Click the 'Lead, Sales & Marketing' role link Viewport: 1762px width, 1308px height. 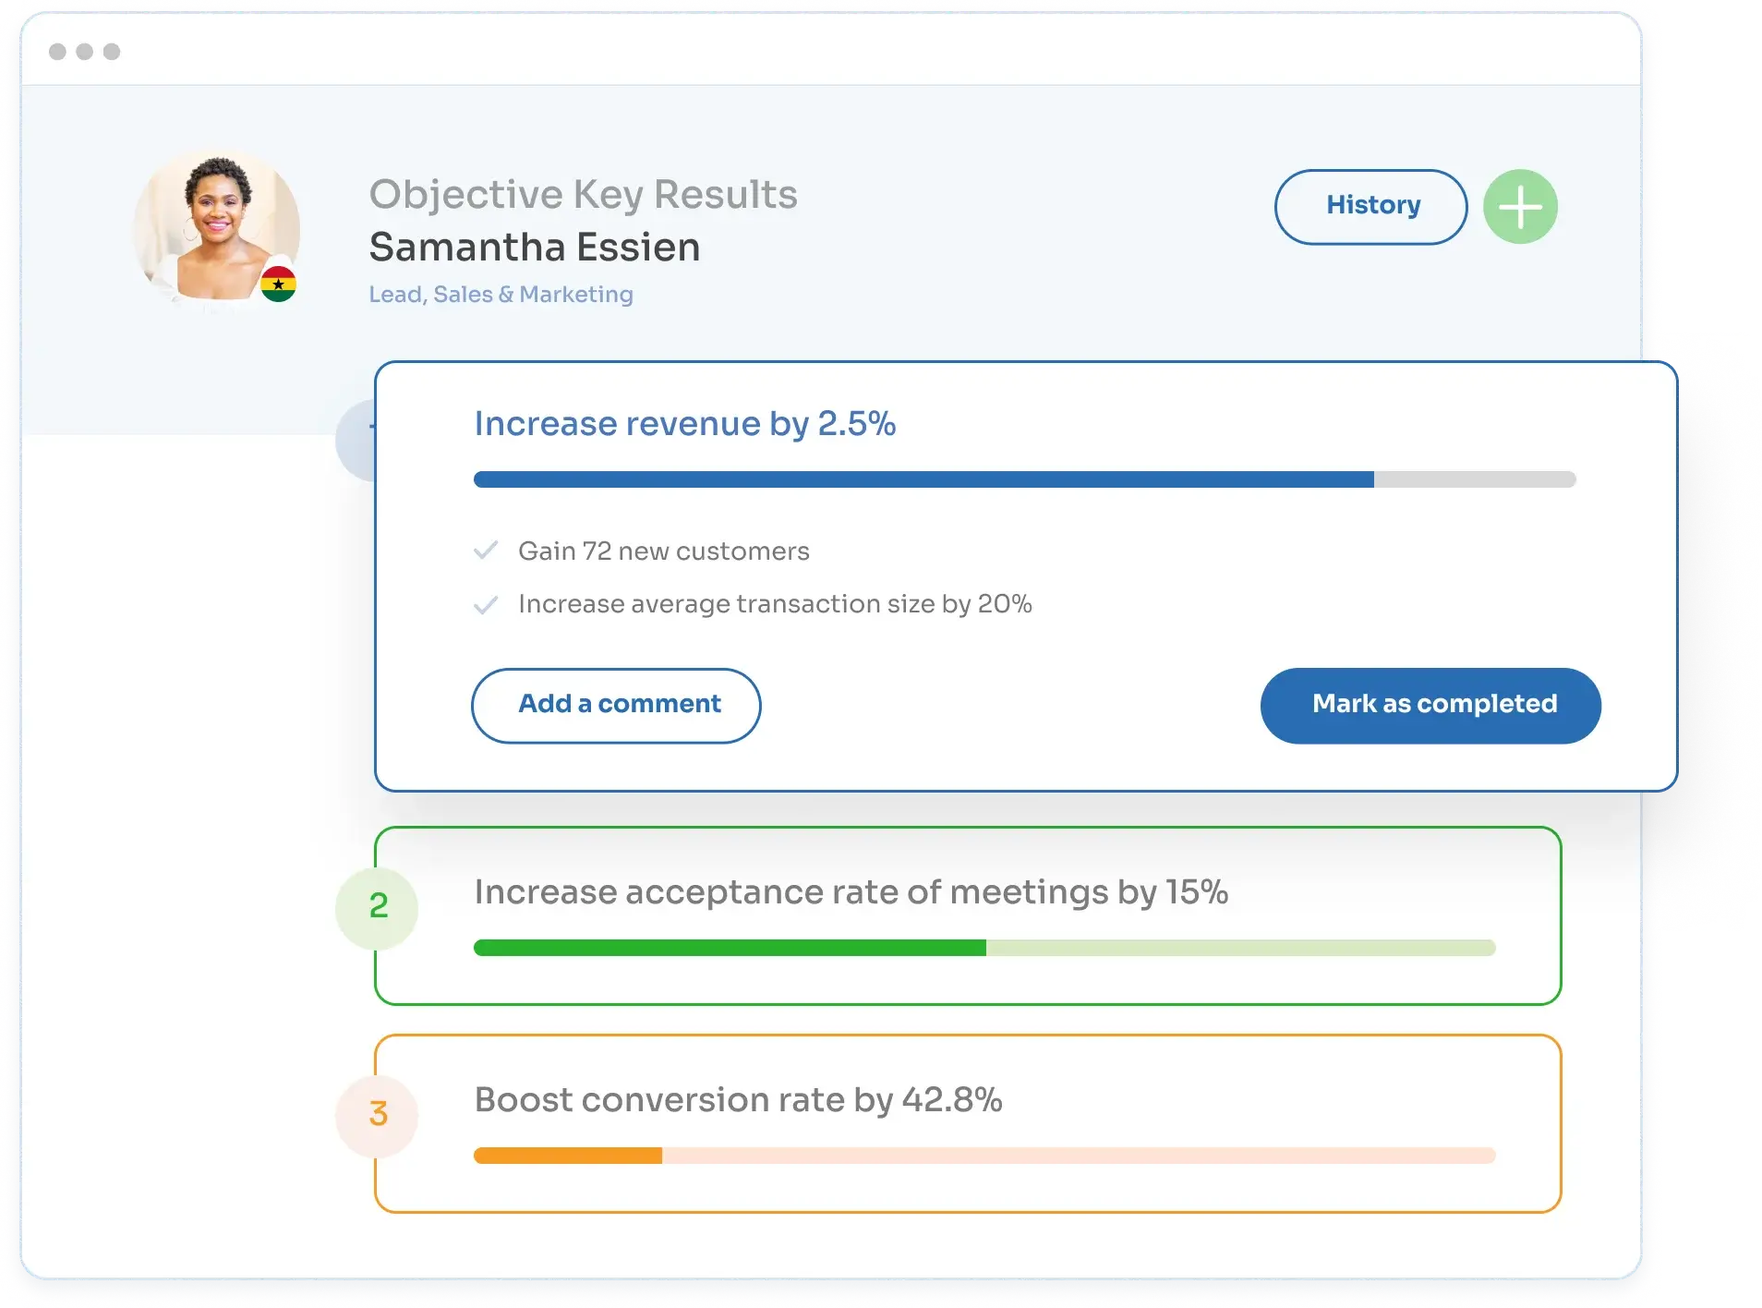point(501,294)
